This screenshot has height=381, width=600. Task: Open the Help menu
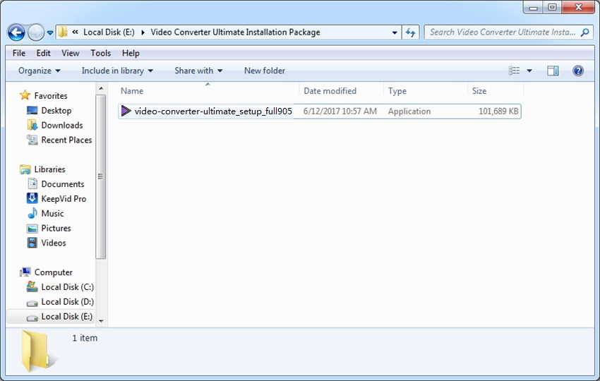(x=131, y=53)
